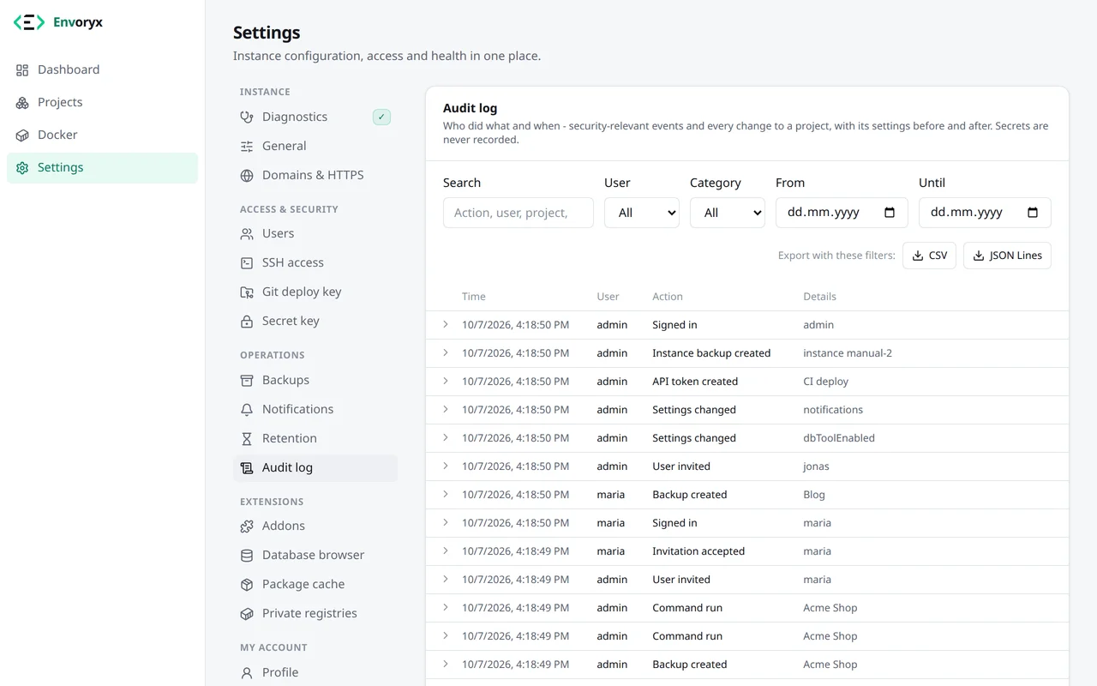The width and height of the screenshot is (1097, 686).
Task: Click the Addons puzzle icon
Action: coord(247,526)
